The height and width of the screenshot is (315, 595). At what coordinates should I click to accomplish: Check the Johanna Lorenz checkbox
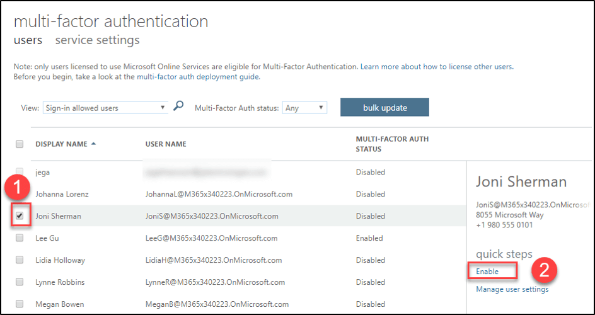(20, 194)
